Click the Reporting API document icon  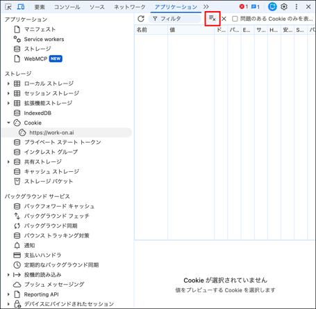(17, 294)
